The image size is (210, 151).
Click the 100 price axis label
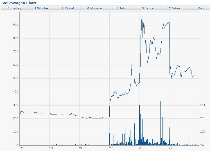[x=15, y=132]
